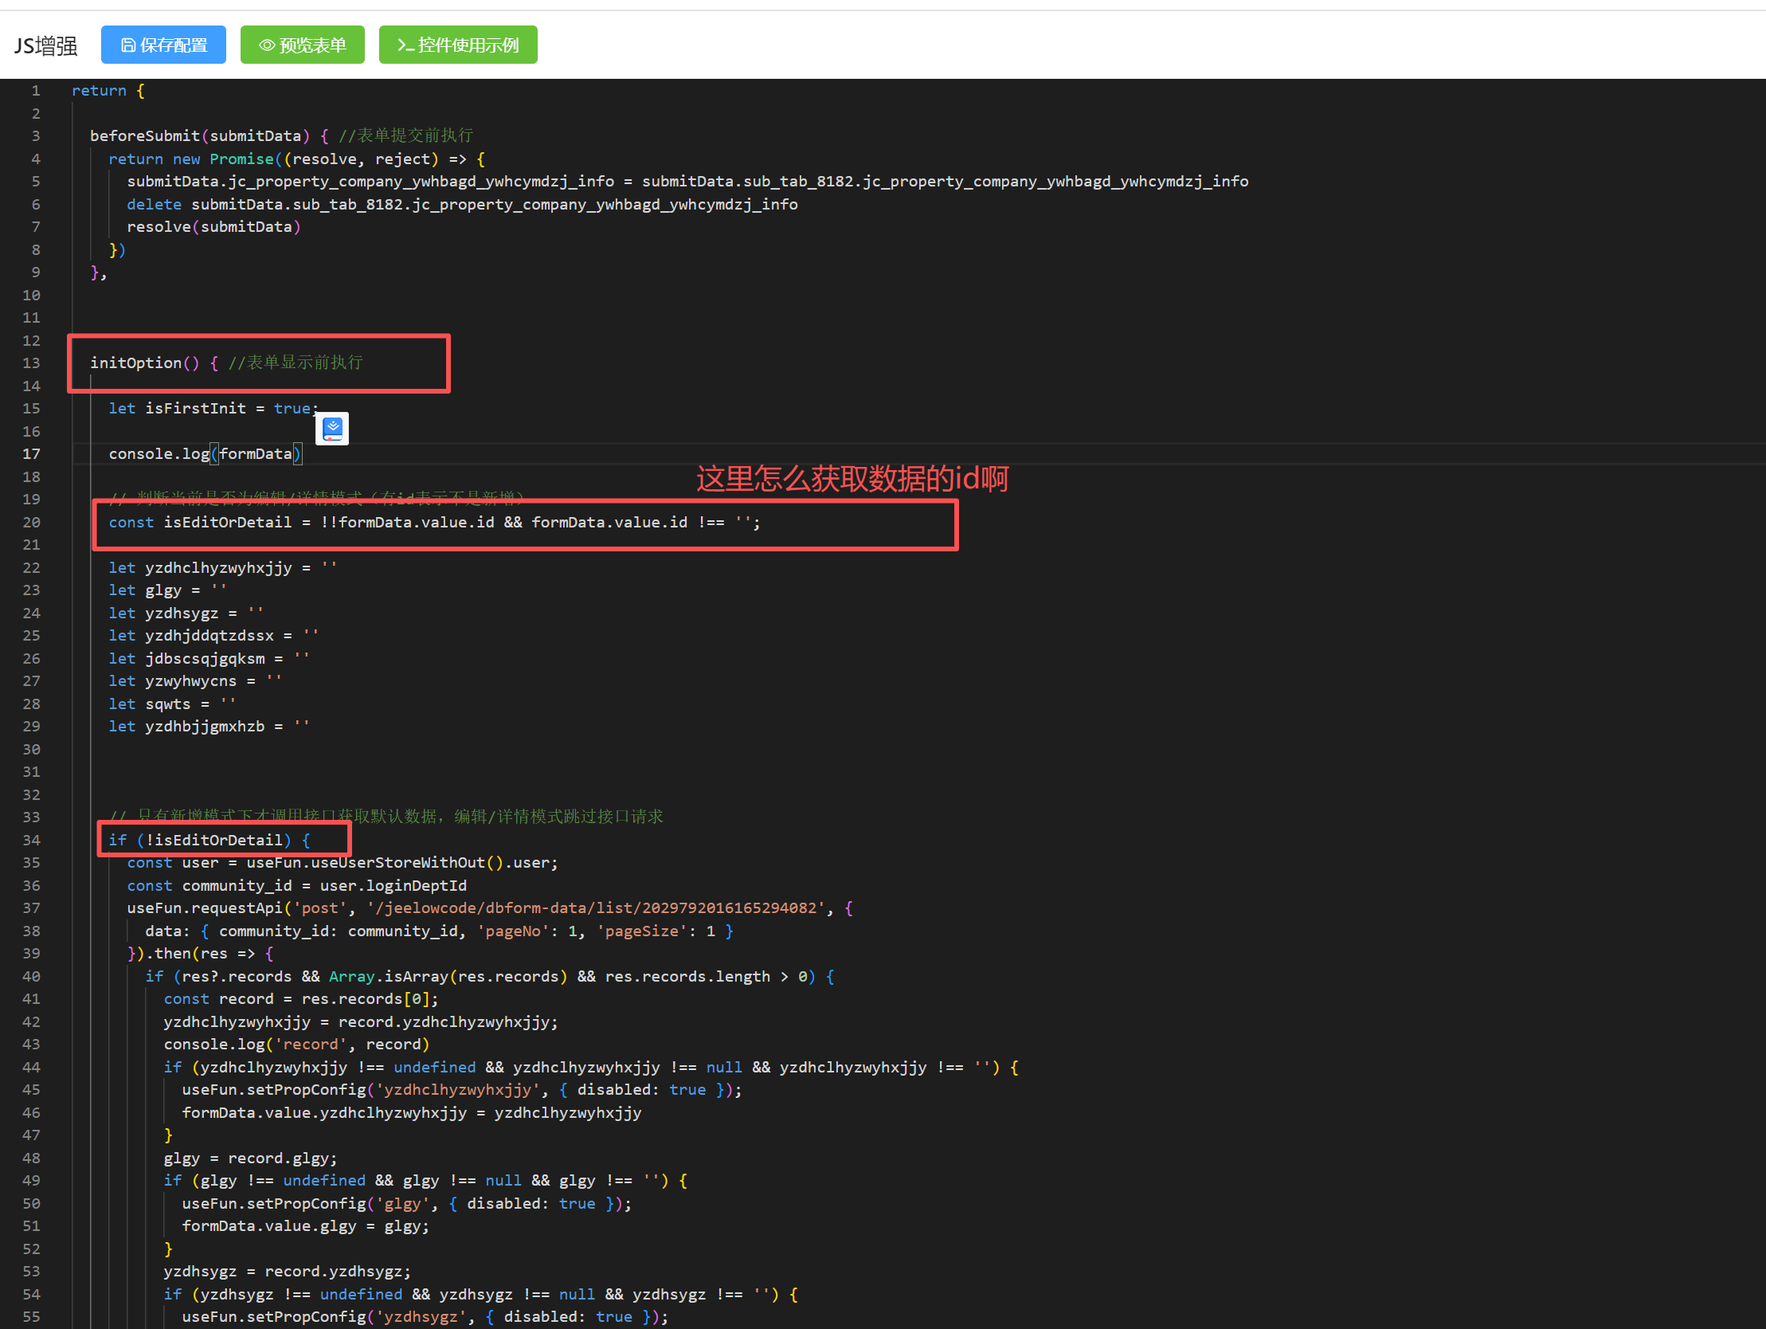Click line number 17 in gutter
This screenshot has height=1329, width=1766.
tap(31, 453)
